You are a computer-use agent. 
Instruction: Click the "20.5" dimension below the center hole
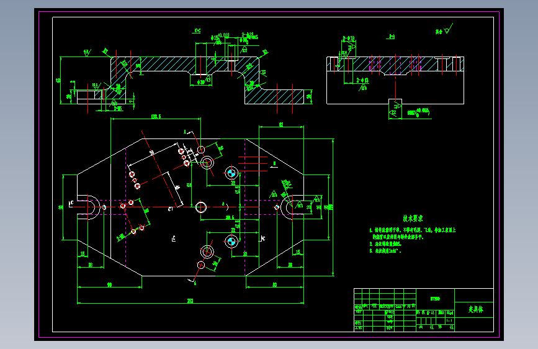[230, 217]
